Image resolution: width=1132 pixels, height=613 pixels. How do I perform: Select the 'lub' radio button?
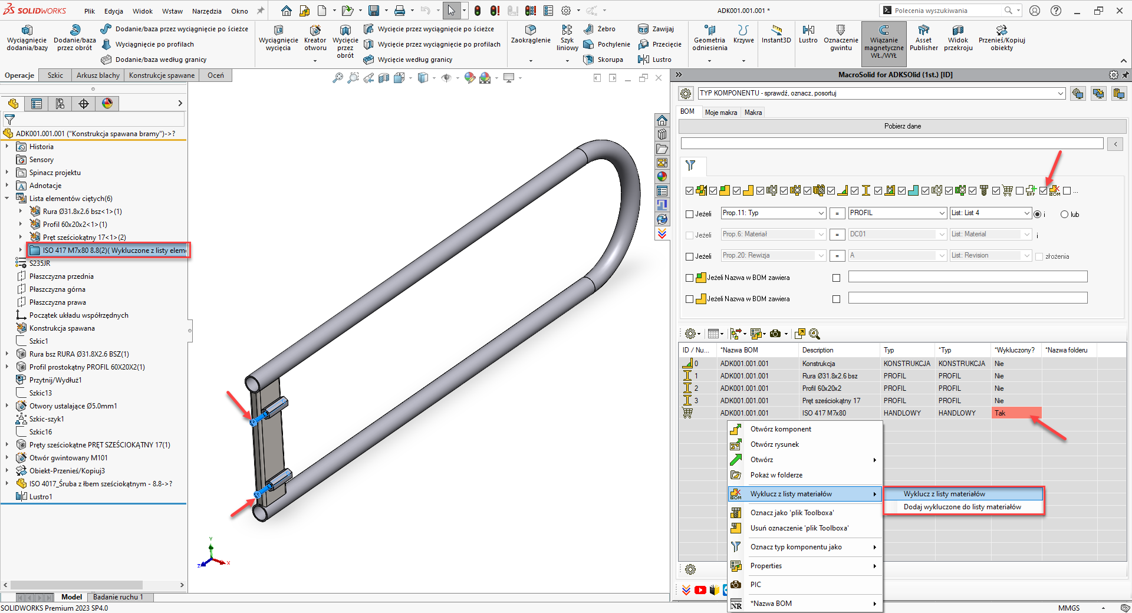[1064, 215]
